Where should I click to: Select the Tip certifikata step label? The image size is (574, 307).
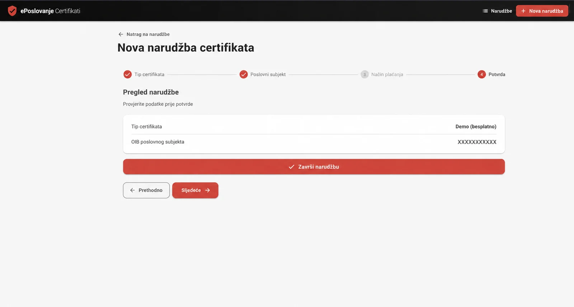pyautogui.click(x=149, y=75)
